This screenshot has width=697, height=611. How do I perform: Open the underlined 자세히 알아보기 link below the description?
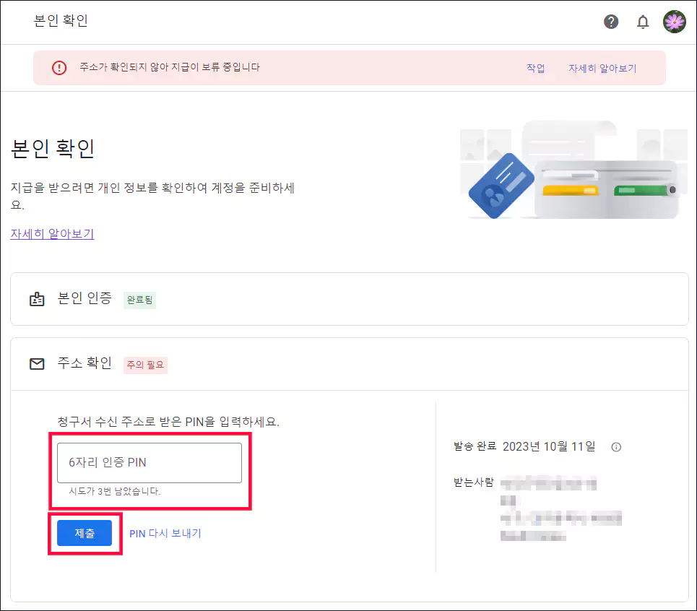[x=51, y=234]
